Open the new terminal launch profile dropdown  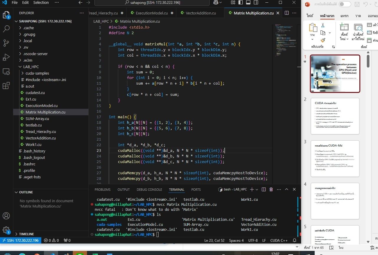(x=257, y=190)
